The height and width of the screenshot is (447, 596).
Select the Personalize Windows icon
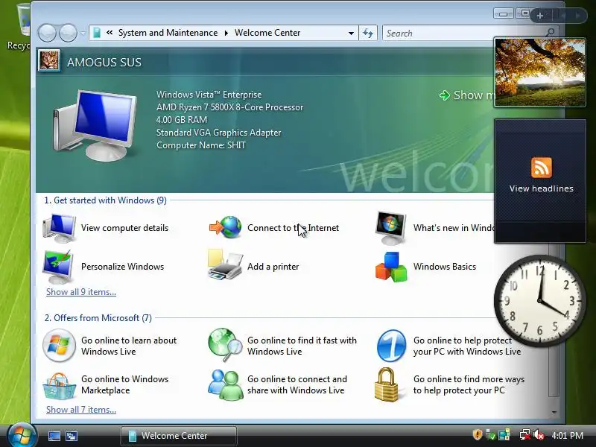(x=59, y=267)
